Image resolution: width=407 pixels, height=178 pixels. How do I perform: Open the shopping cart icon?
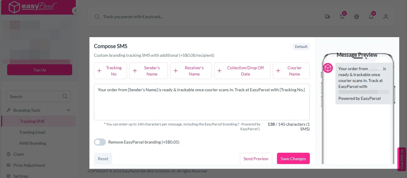click(342, 17)
